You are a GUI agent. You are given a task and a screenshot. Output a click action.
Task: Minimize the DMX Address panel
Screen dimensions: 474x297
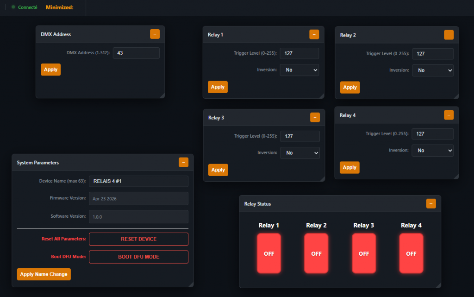pos(155,34)
